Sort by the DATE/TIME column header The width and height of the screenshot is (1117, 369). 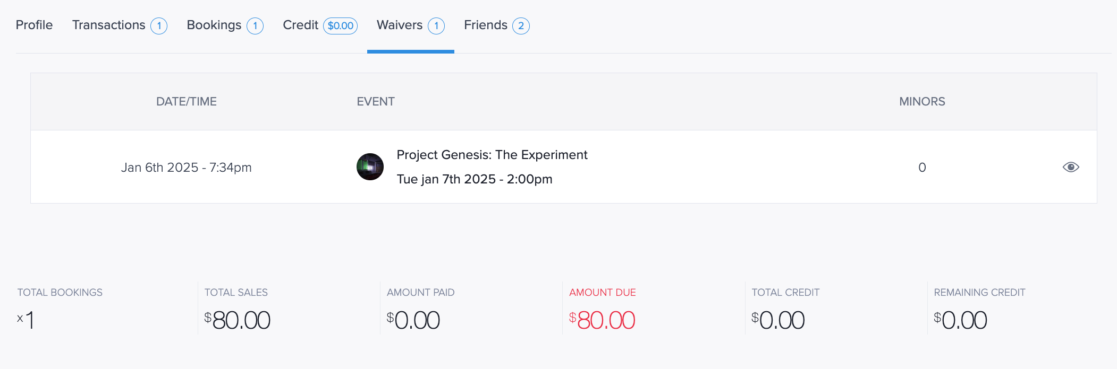[187, 101]
